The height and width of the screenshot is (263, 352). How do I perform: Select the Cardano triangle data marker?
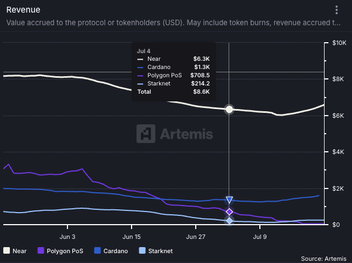pos(229,200)
